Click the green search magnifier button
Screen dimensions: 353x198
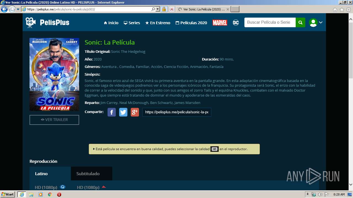(300, 23)
